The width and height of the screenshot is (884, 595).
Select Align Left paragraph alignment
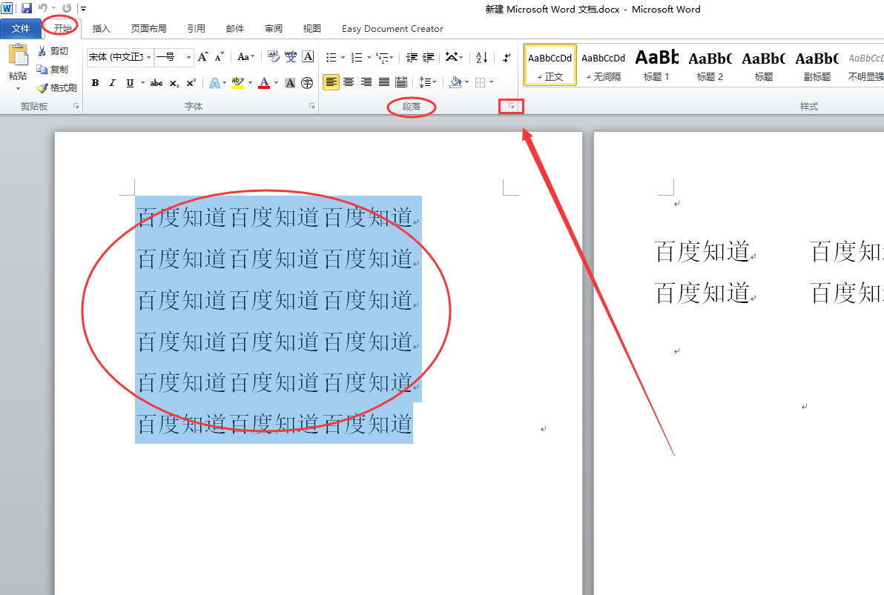(331, 82)
